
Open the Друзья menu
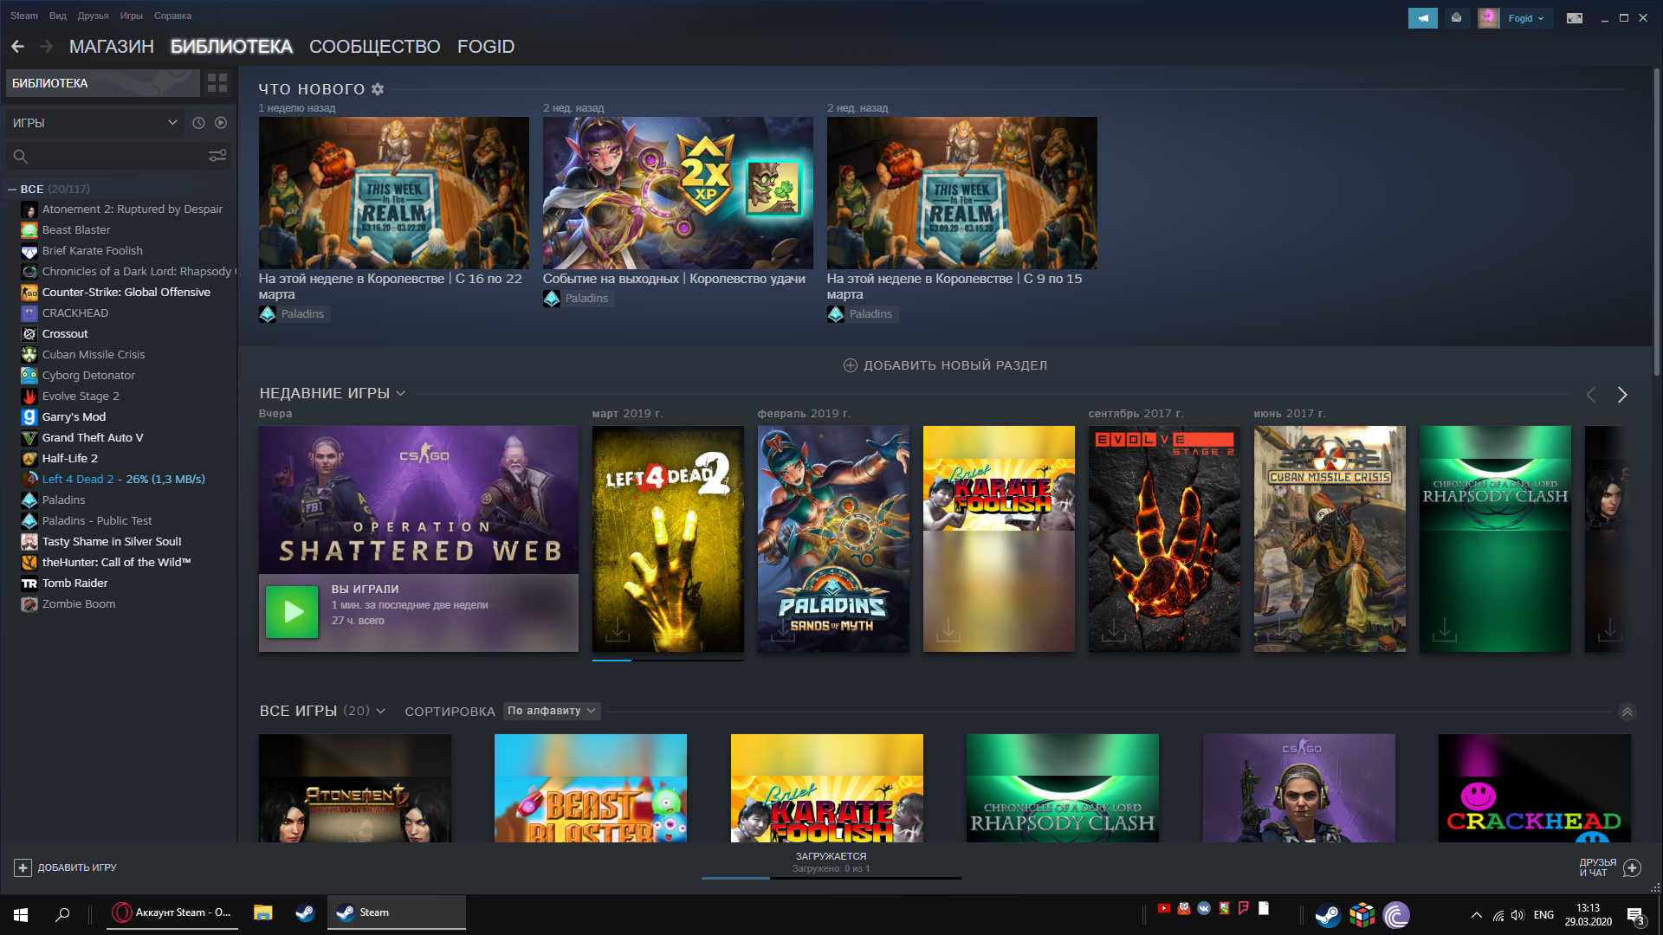point(94,16)
